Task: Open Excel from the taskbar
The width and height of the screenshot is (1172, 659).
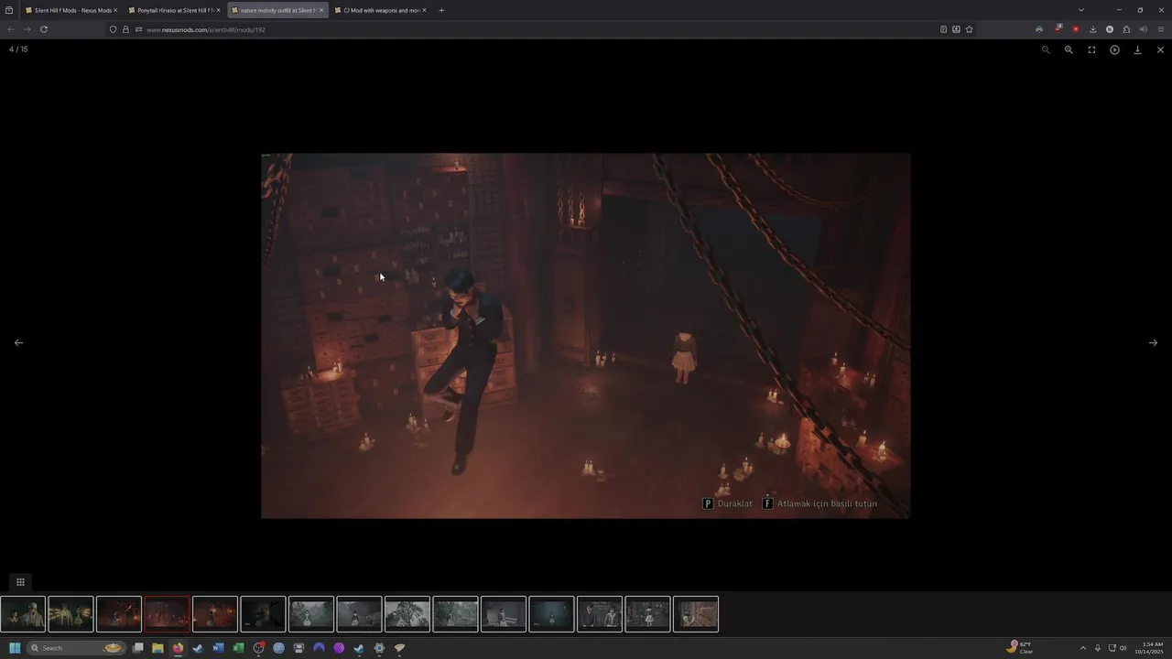Action: (238, 648)
